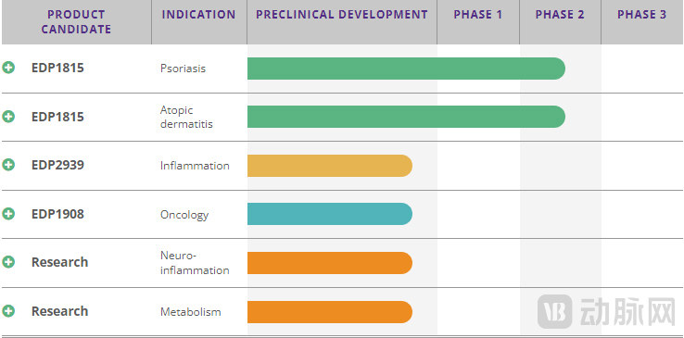Select the Preclinical Development header
684x338 pixels.
coord(342,15)
